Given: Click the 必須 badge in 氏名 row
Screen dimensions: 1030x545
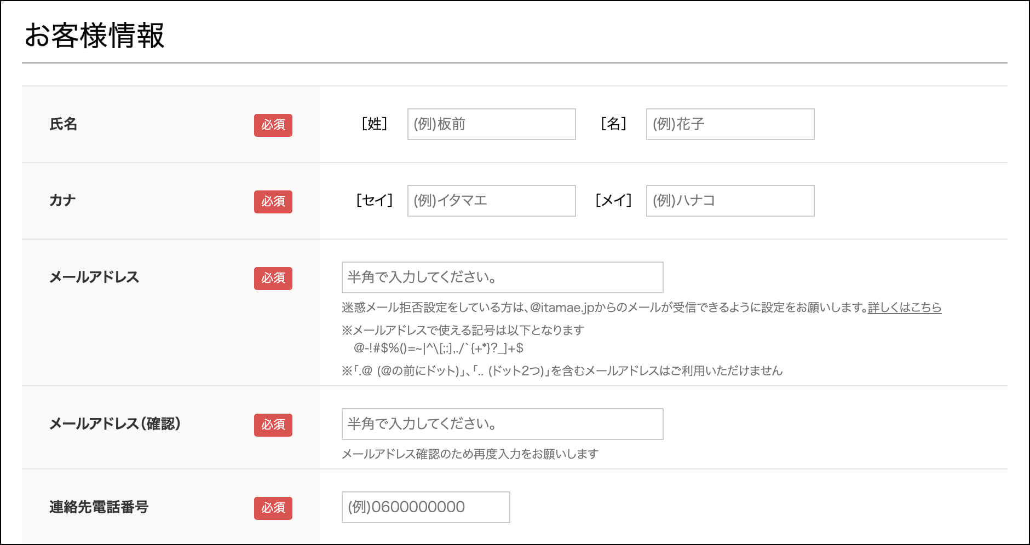Looking at the screenshot, I should 273,125.
